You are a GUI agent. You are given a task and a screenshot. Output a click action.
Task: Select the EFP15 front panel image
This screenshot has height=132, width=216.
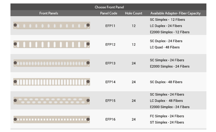(x=51, y=101)
